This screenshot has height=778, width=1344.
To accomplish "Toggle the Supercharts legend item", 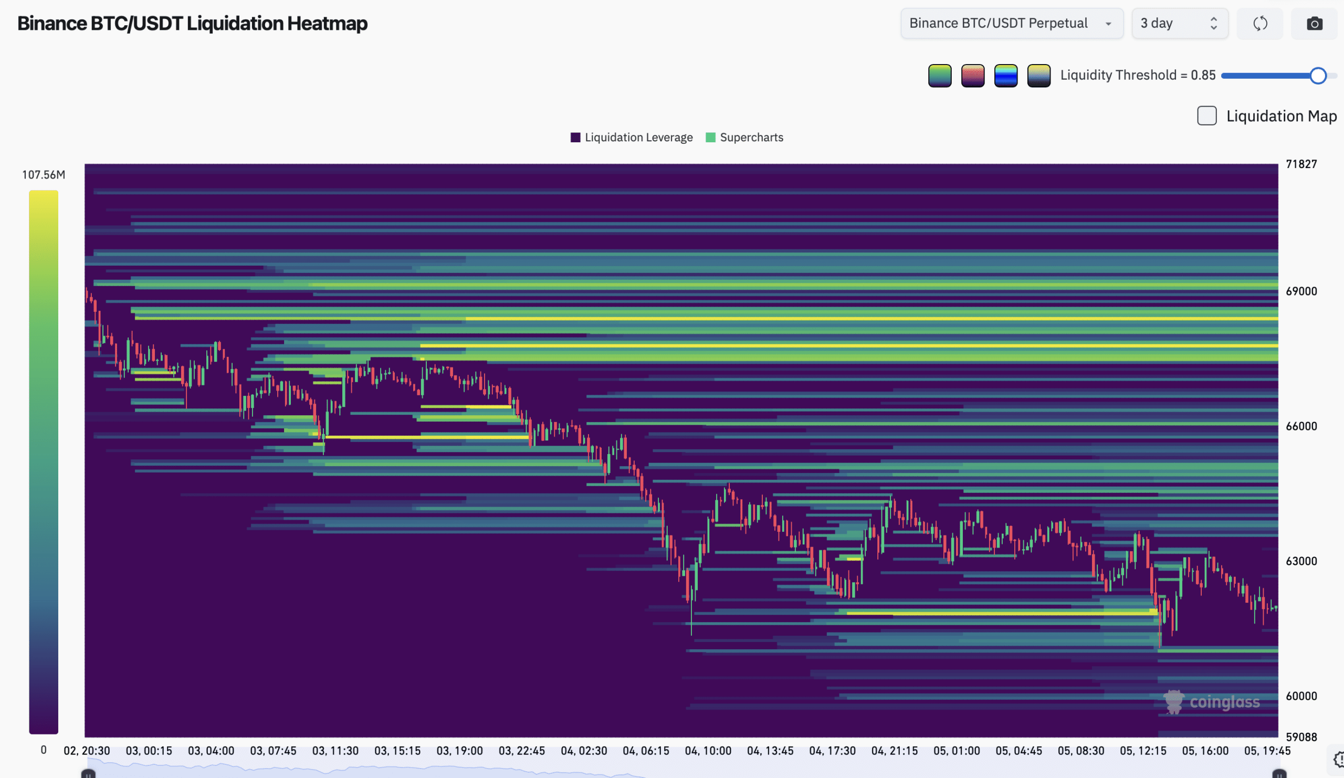I will pos(745,138).
